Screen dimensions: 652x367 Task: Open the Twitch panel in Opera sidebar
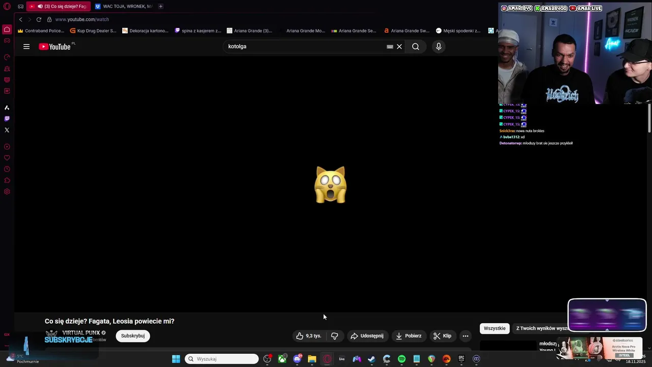coord(7,119)
